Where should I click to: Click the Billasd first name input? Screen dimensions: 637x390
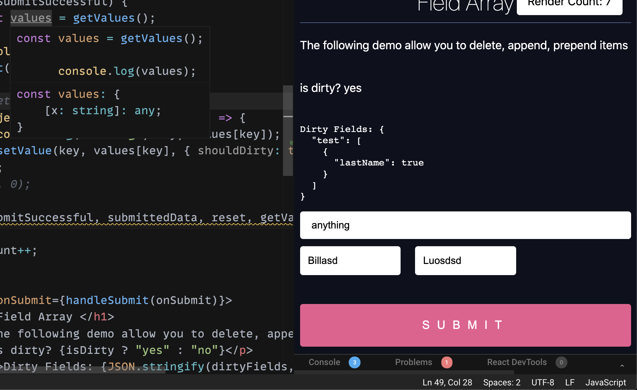[x=350, y=260]
